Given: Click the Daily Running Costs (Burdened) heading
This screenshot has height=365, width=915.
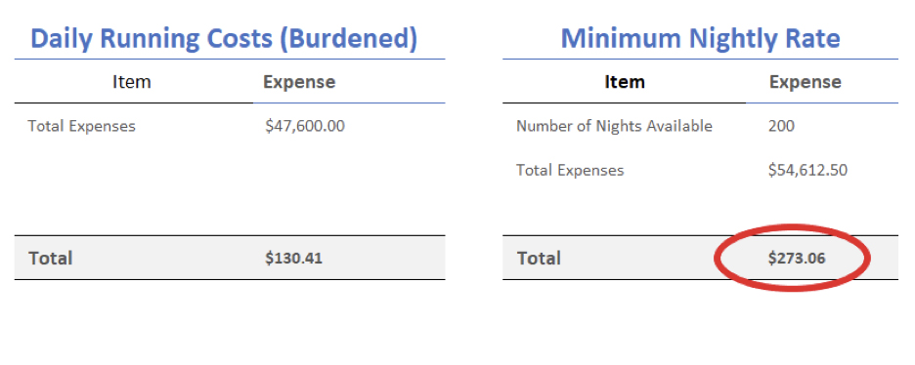Looking at the screenshot, I should (x=224, y=38).
